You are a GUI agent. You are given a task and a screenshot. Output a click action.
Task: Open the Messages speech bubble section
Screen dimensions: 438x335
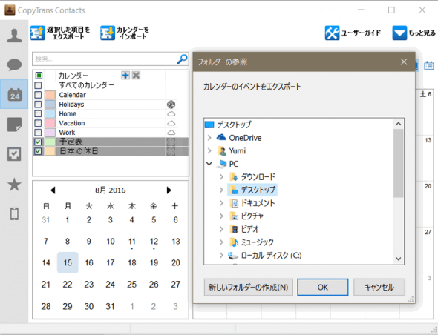(x=14, y=64)
